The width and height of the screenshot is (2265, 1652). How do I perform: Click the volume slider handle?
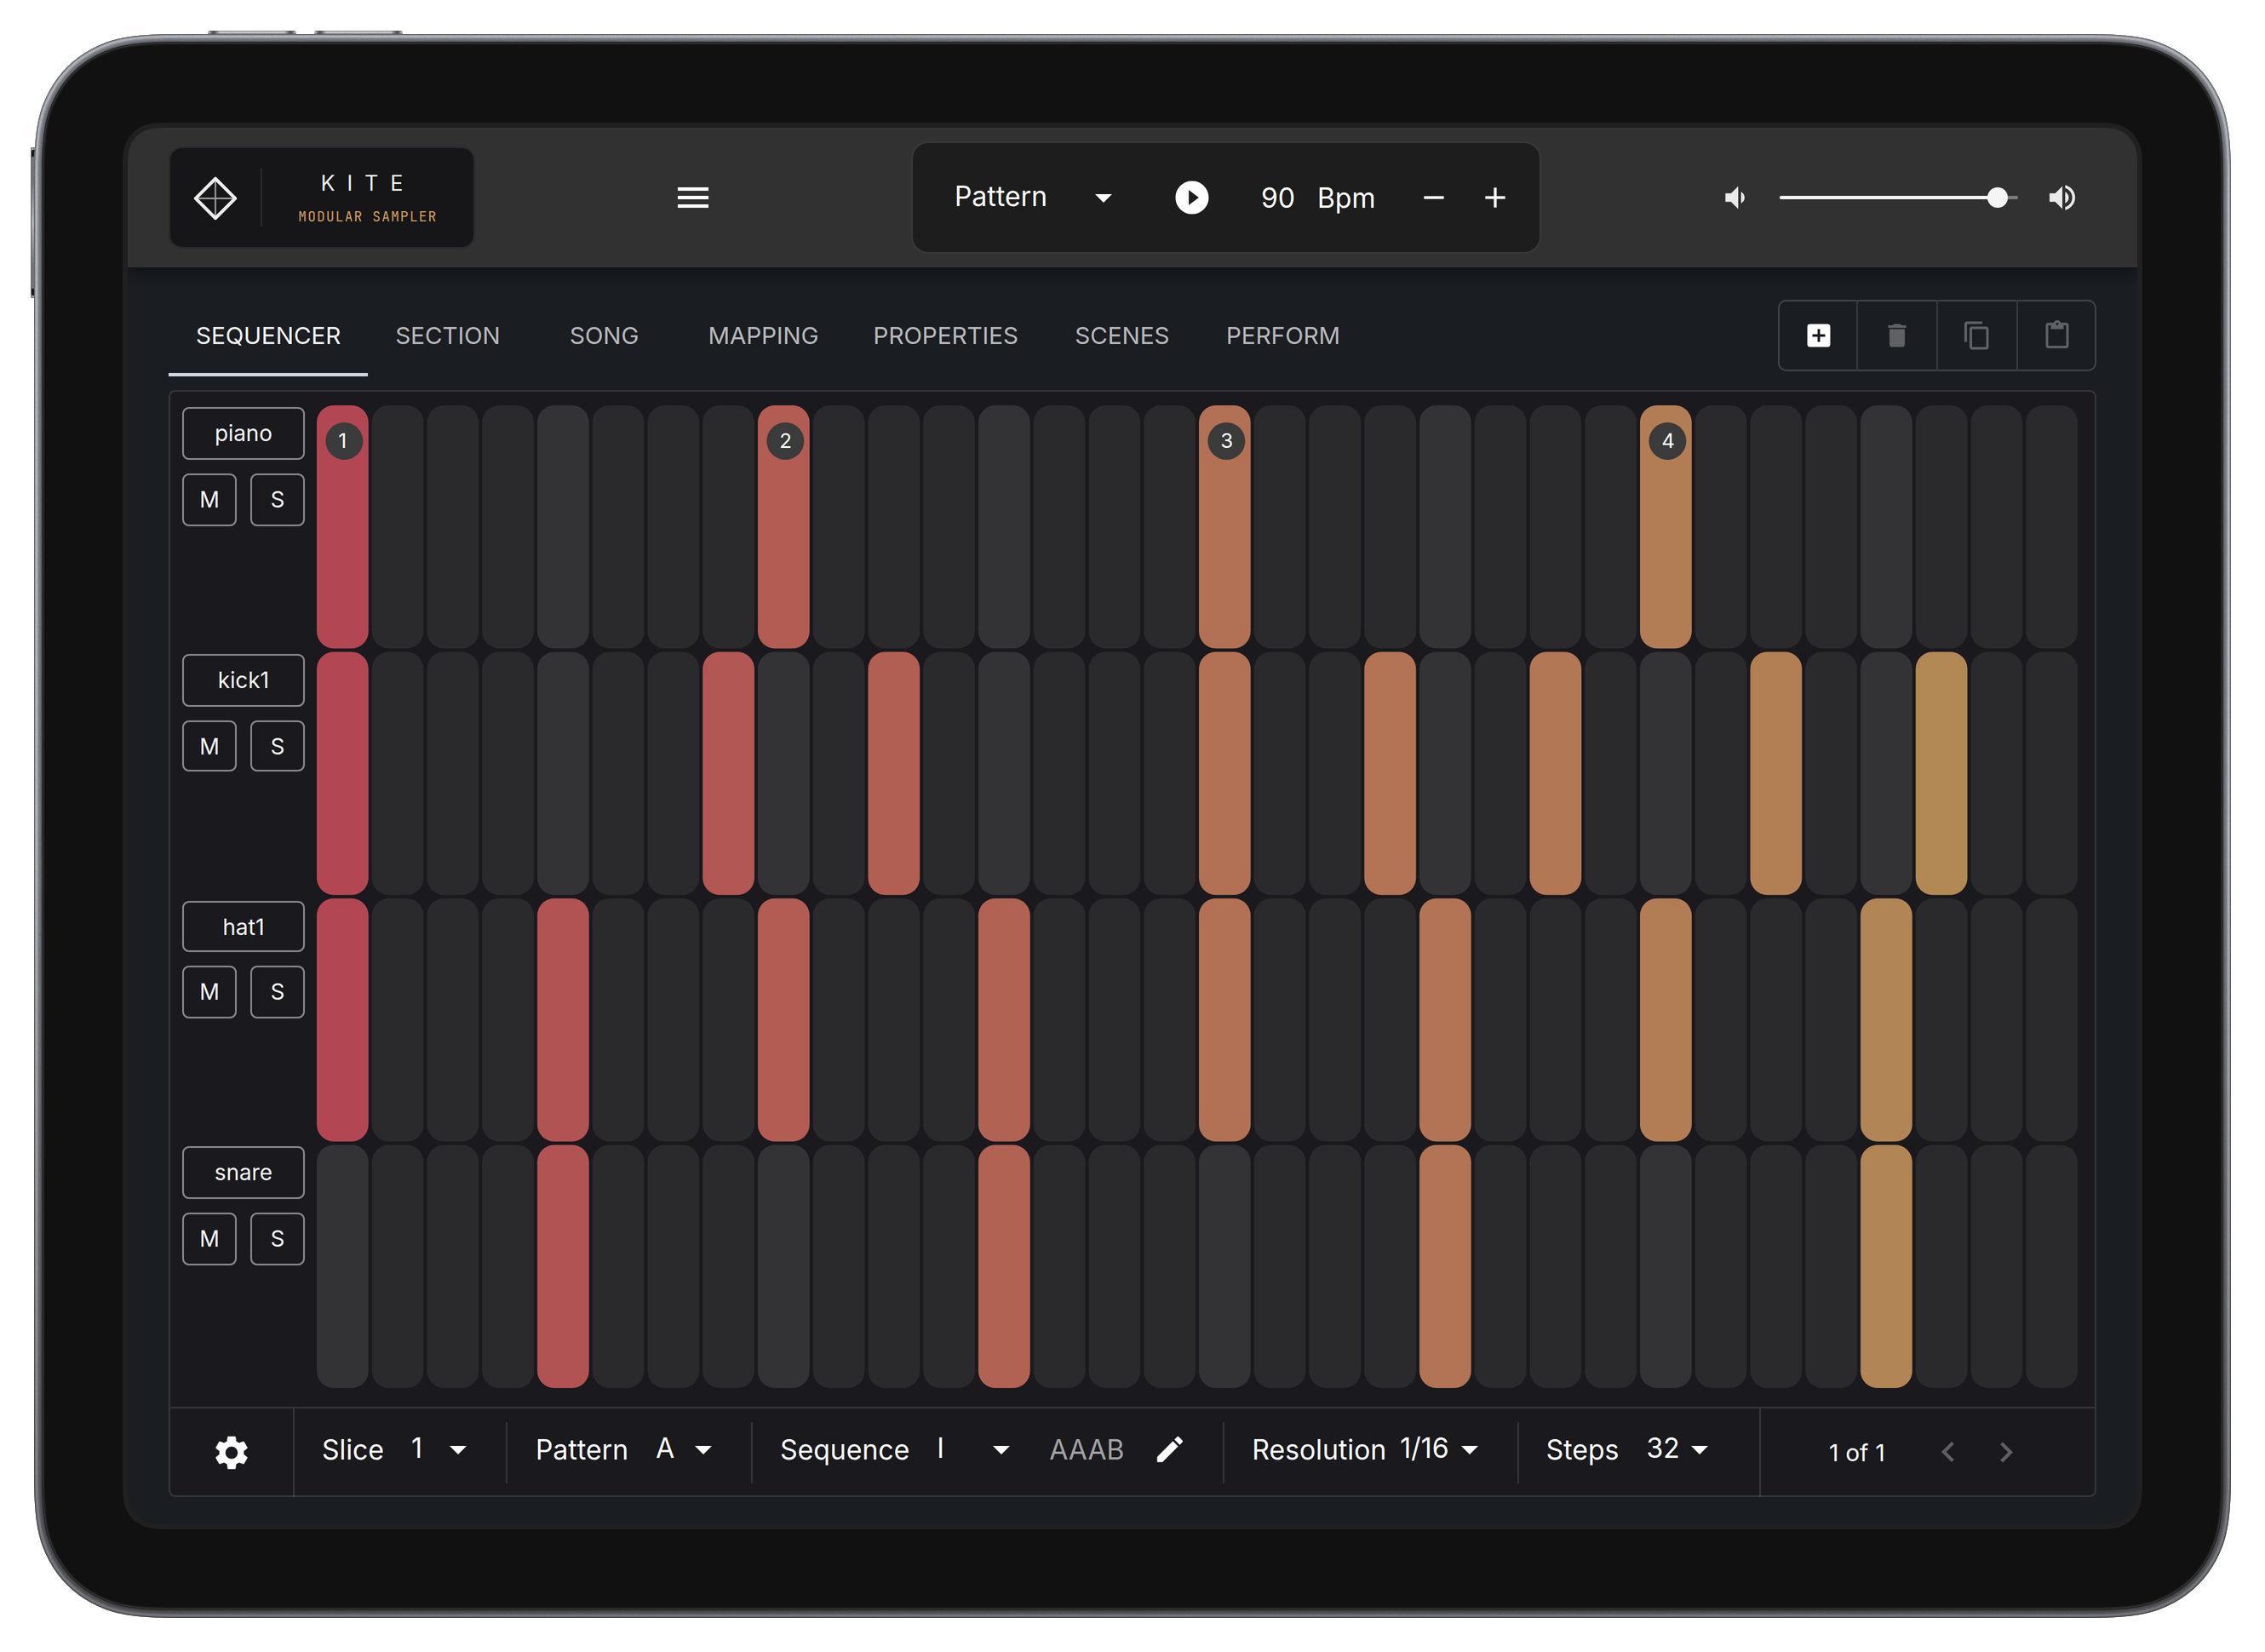(x=1997, y=198)
